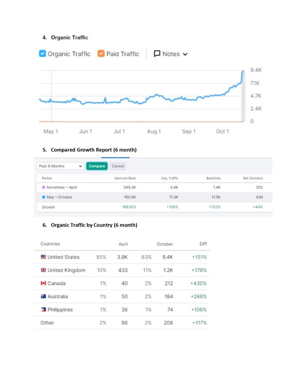Click the Aug 1 axis label
The image size is (289, 375).
154,131
